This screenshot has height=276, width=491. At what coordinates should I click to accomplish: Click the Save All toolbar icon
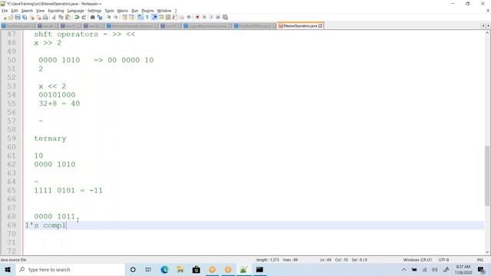[25, 17]
